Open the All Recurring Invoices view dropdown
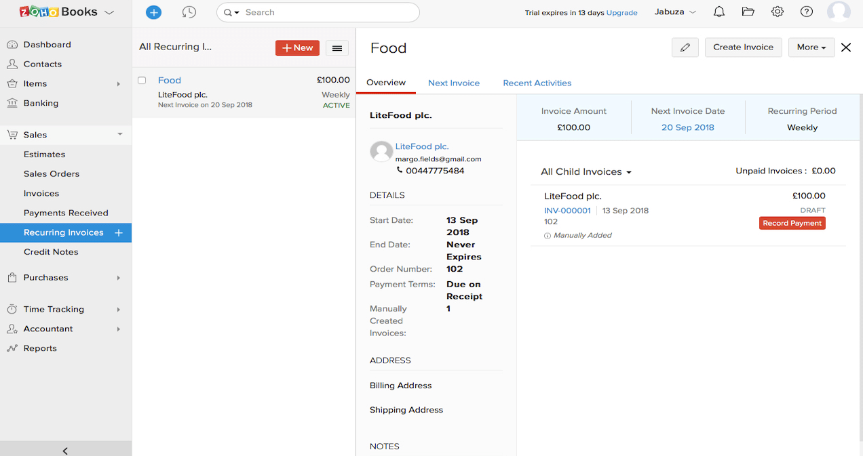 coord(175,47)
